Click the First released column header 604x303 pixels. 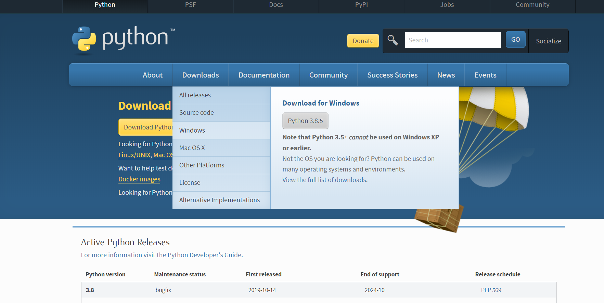[x=264, y=274]
